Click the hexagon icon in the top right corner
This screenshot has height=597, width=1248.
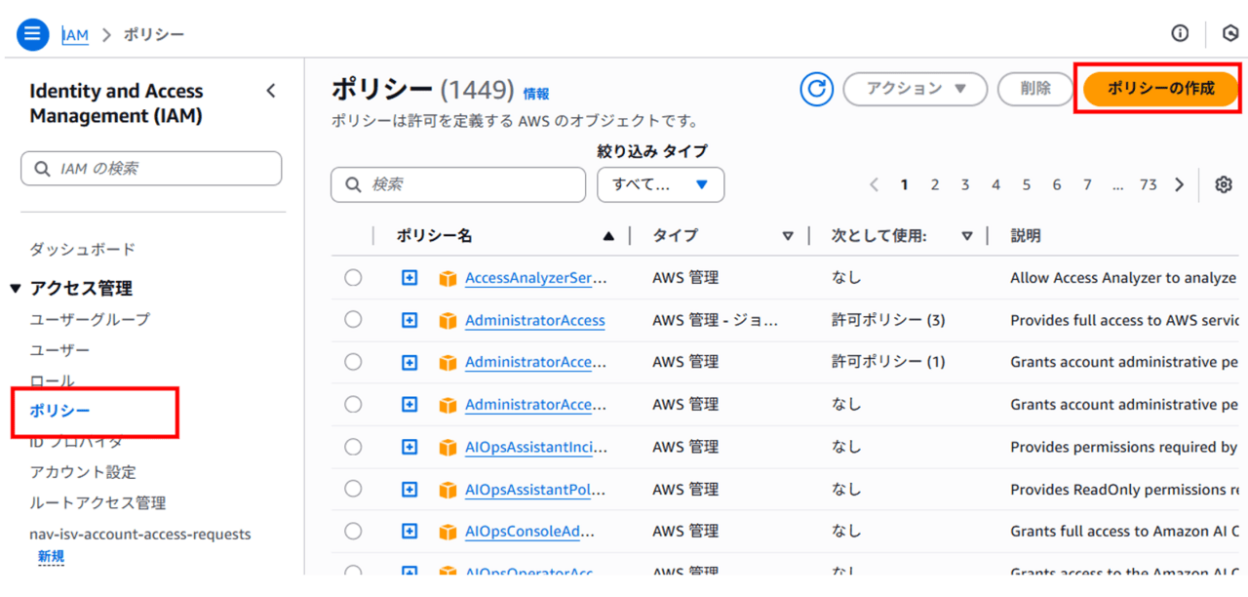[1229, 34]
